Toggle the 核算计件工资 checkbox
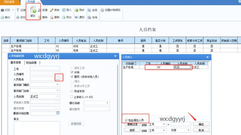Screen dimensions: 241x135 point(72,86)
